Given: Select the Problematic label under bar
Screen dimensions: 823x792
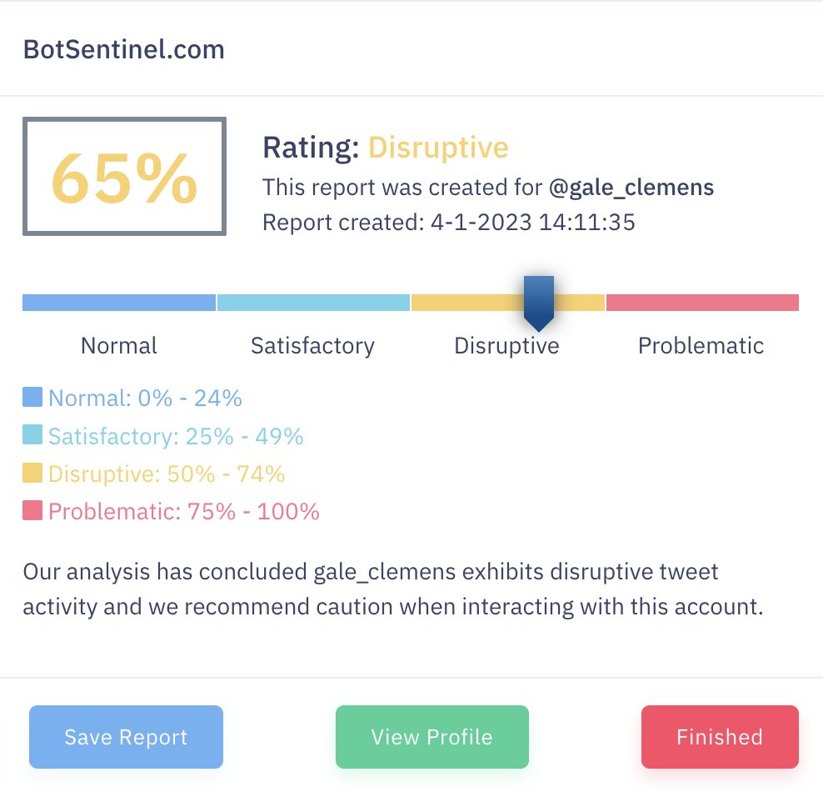Looking at the screenshot, I should click(x=701, y=346).
